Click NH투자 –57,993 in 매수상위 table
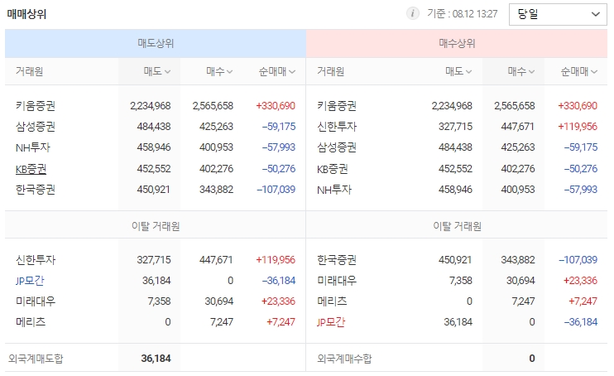Image resolution: width=614 pixels, height=376 pixels. point(581,190)
